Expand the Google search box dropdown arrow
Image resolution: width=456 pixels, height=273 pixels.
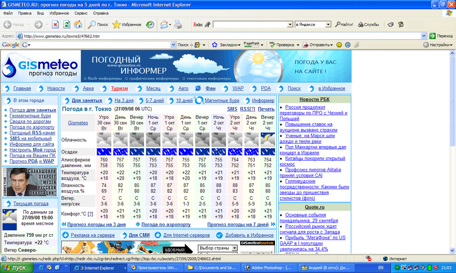pos(173,45)
